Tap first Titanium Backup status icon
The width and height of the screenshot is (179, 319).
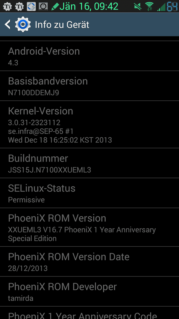(7, 6)
